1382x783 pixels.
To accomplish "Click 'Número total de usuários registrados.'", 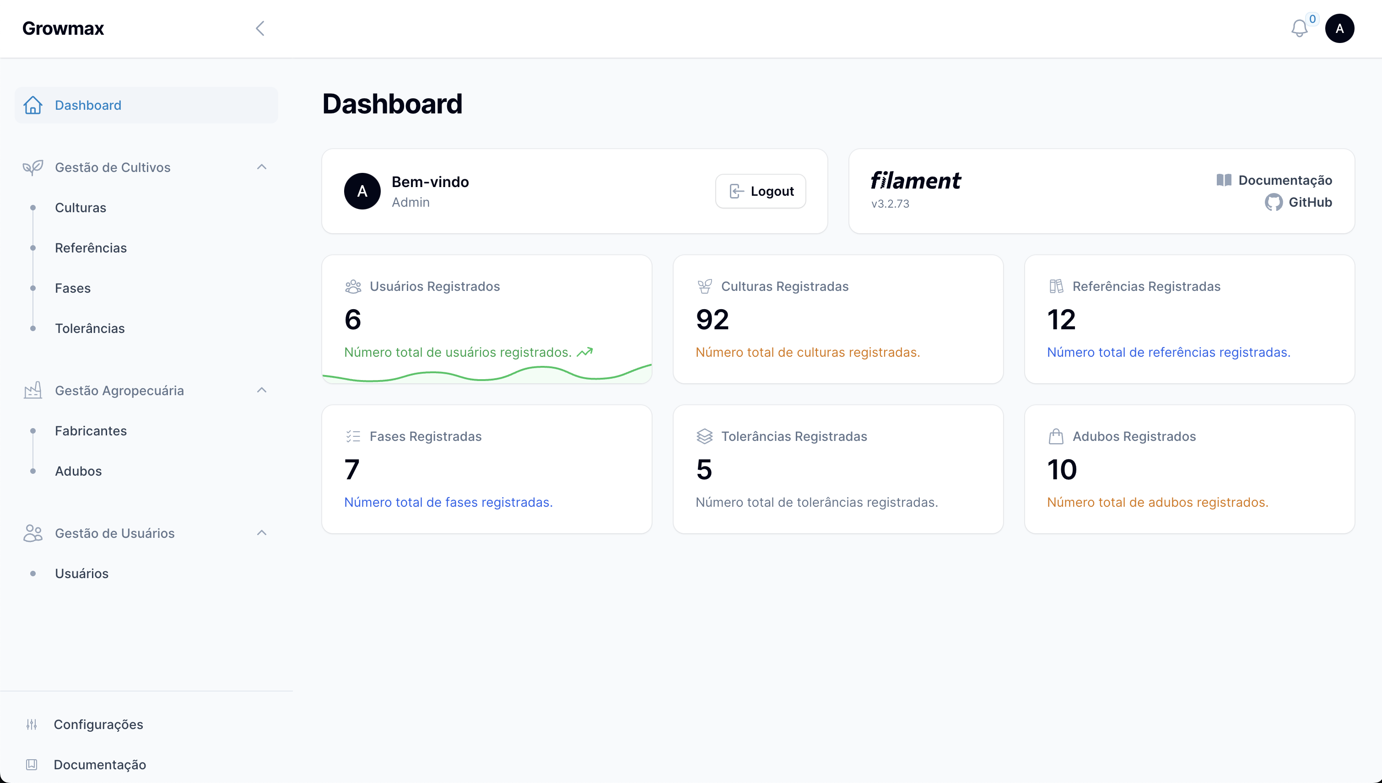I will [x=458, y=352].
